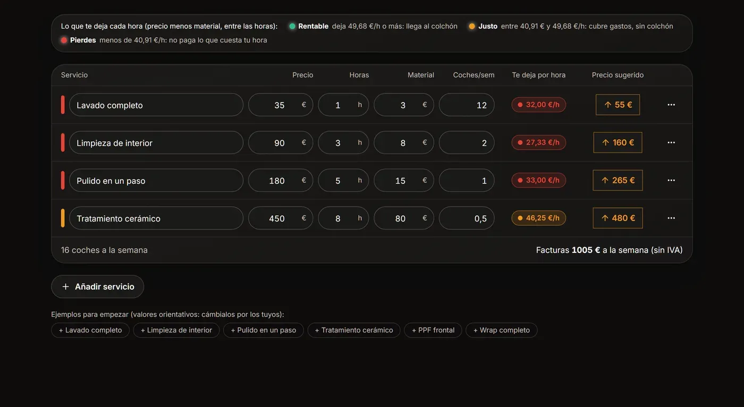Edit cars per week field showing 0,5
This screenshot has height=407, width=744.
coord(467,218)
